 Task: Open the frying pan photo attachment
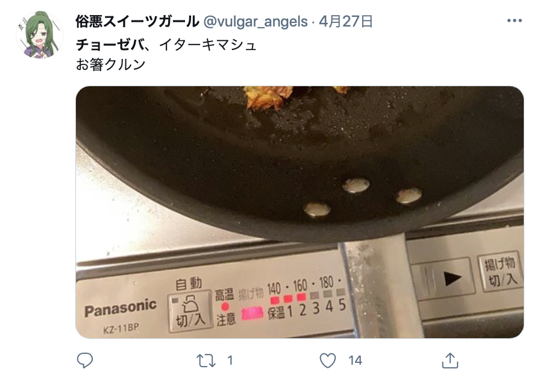[x=300, y=212]
